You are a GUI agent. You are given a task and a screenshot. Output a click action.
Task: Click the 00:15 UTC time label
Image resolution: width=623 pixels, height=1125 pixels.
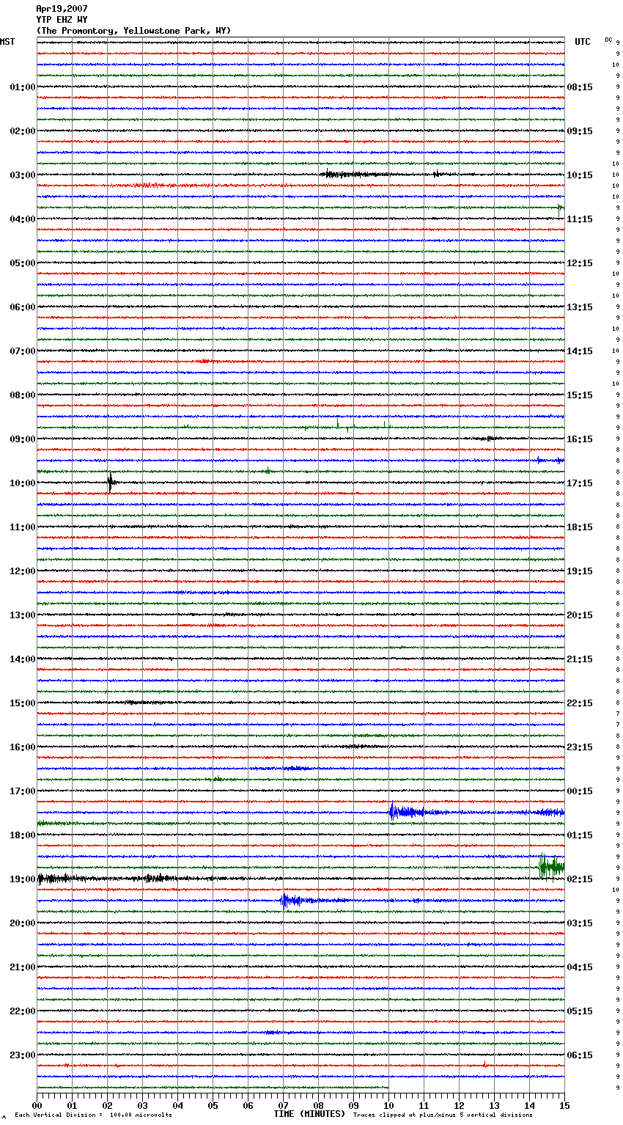(x=580, y=791)
